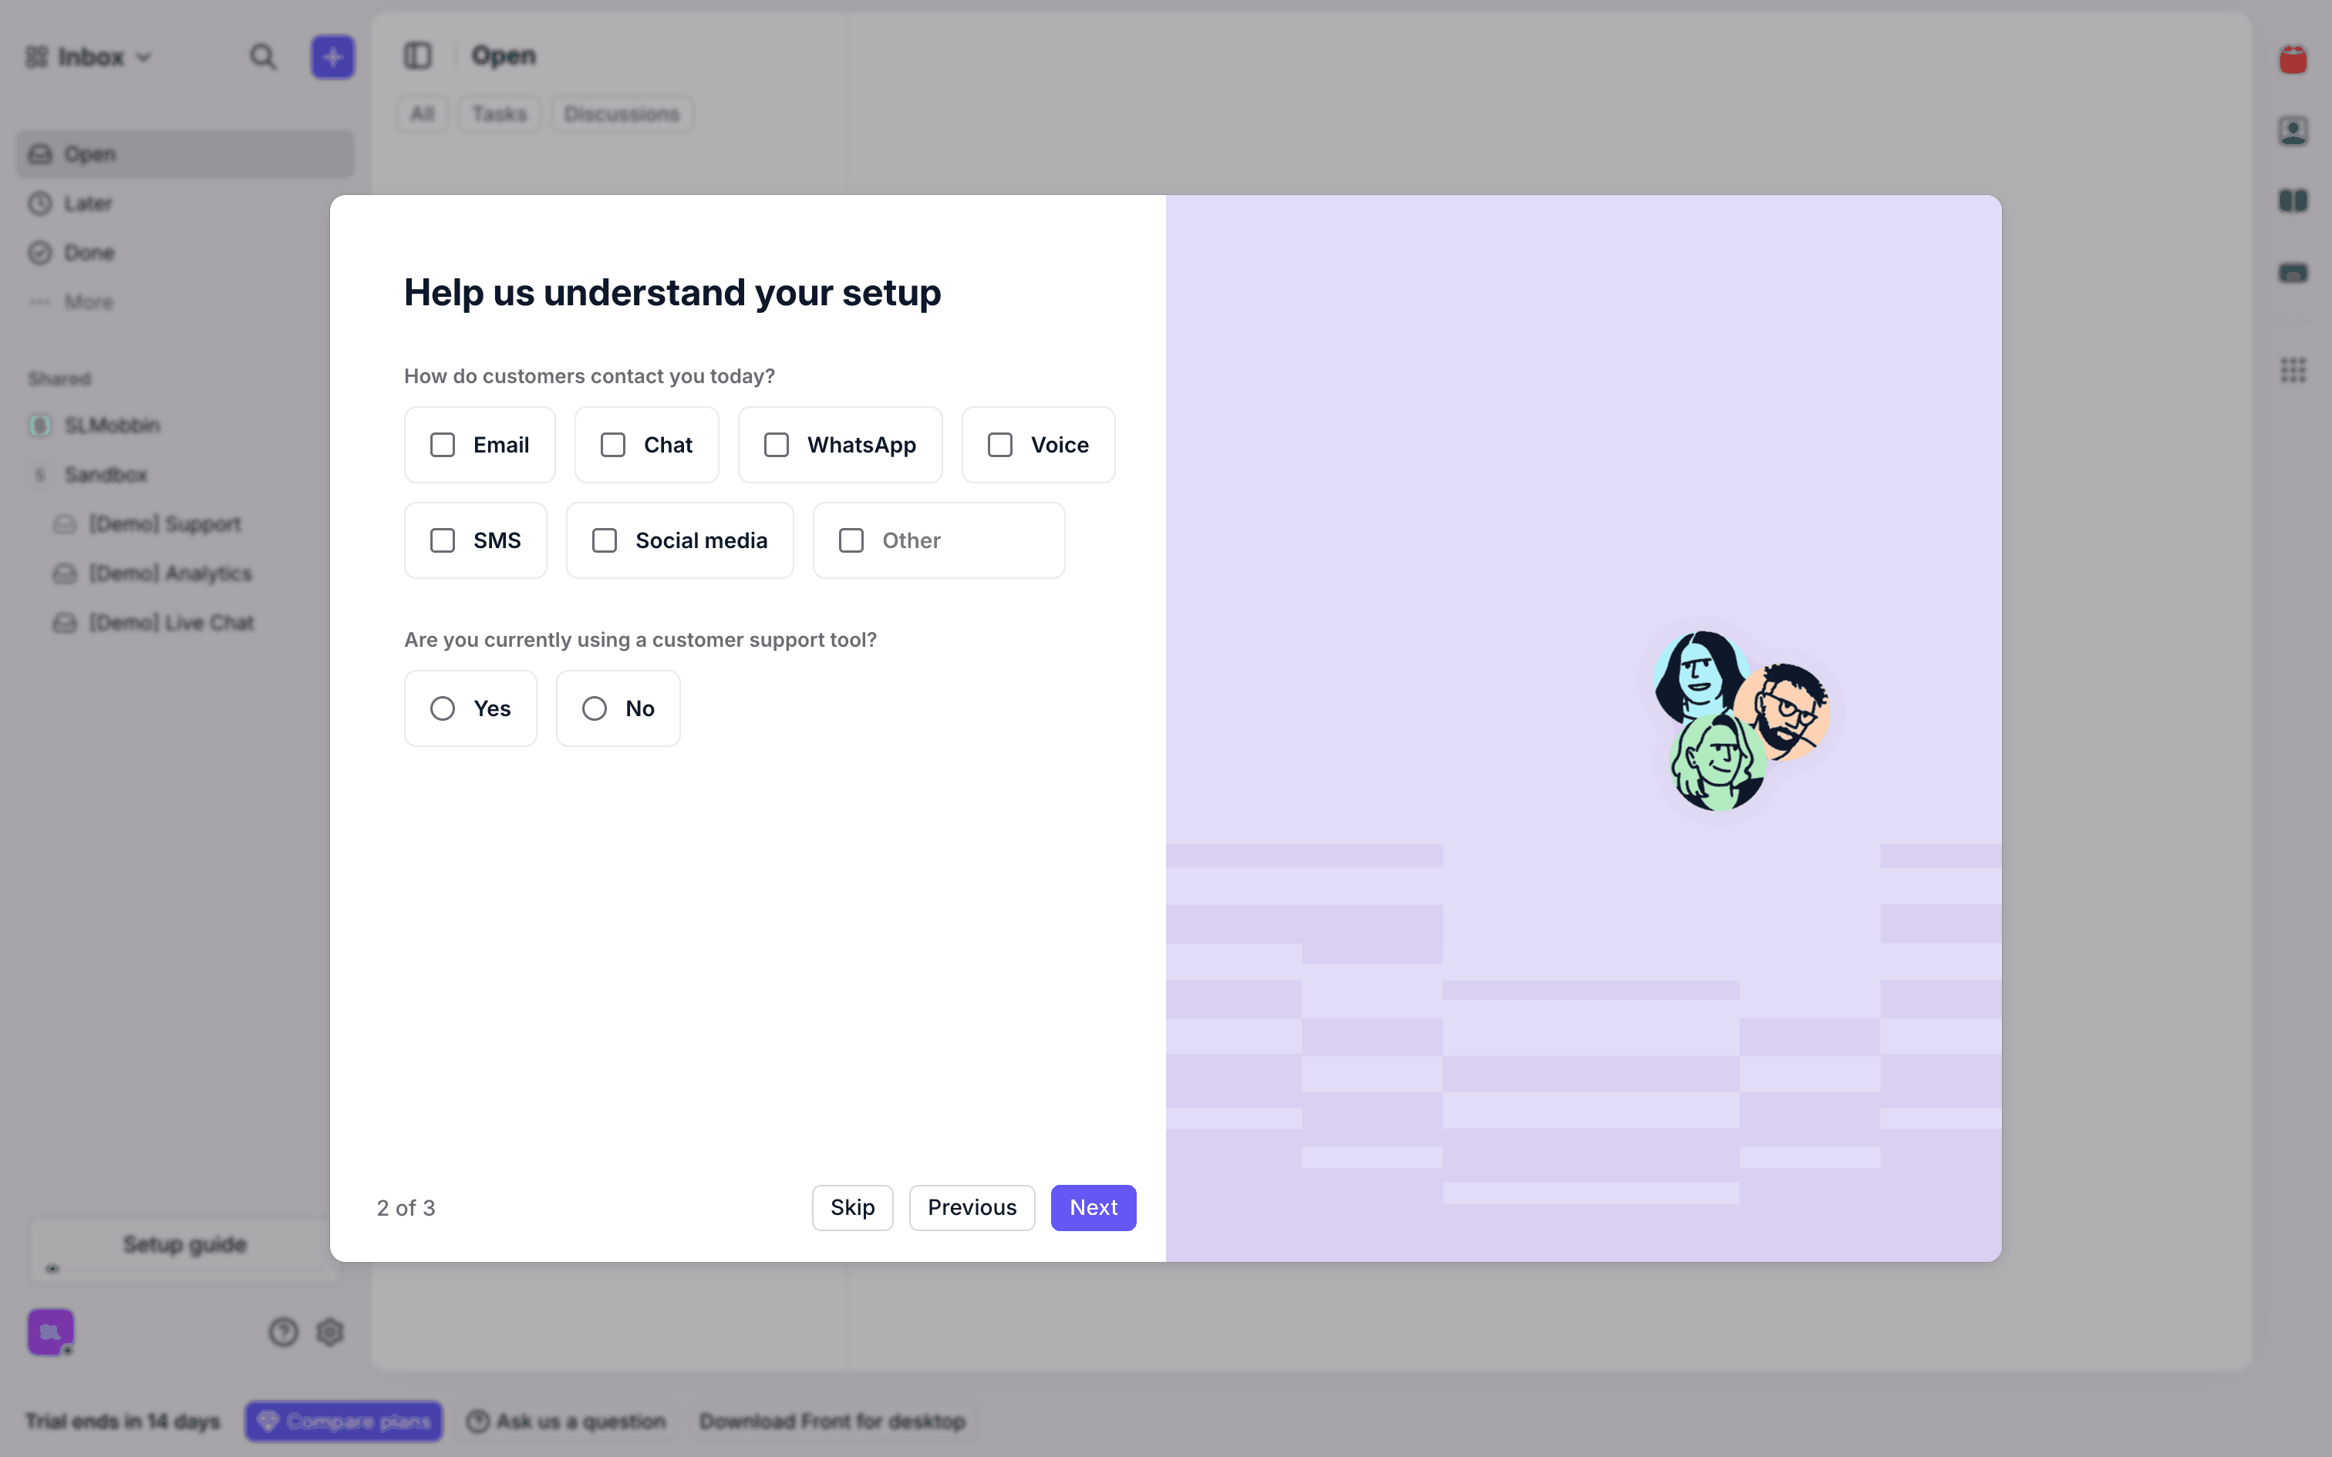Enable the Social media checkbox

click(604, 540)
